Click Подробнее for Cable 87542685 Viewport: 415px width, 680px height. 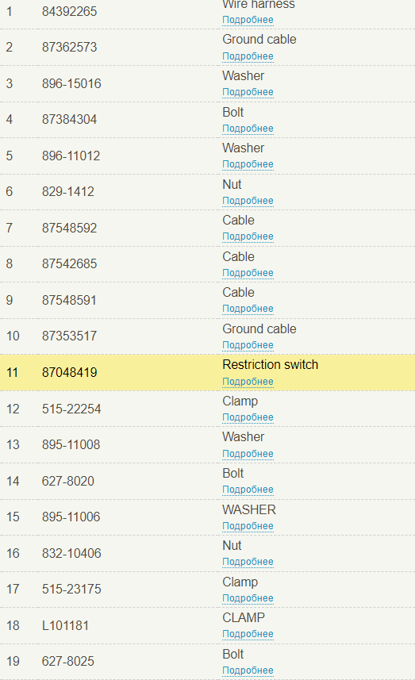tap(248, 273)
